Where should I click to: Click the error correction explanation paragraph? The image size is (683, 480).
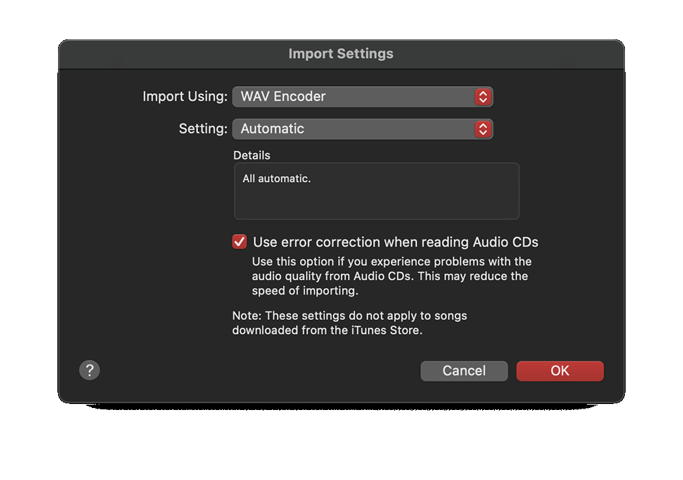click(392, 276)
